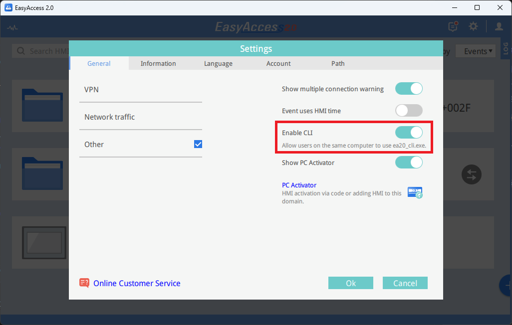
Task: Click the PC Activator card icon
Action: 415,192
